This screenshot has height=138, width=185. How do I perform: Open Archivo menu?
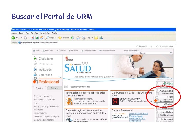pos(14,33)
